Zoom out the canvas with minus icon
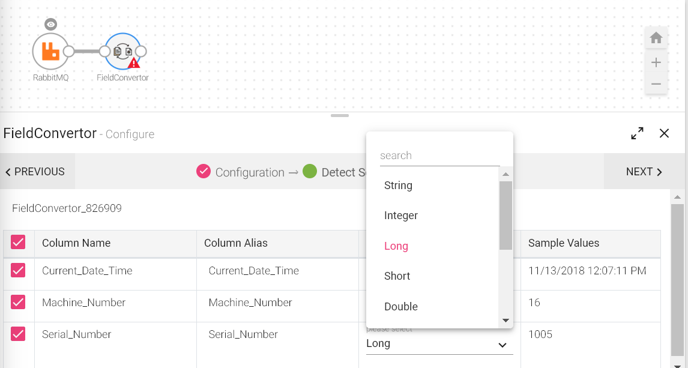This screenshot has width=688, height=368. pyautogui.click(x=656, y=85)
